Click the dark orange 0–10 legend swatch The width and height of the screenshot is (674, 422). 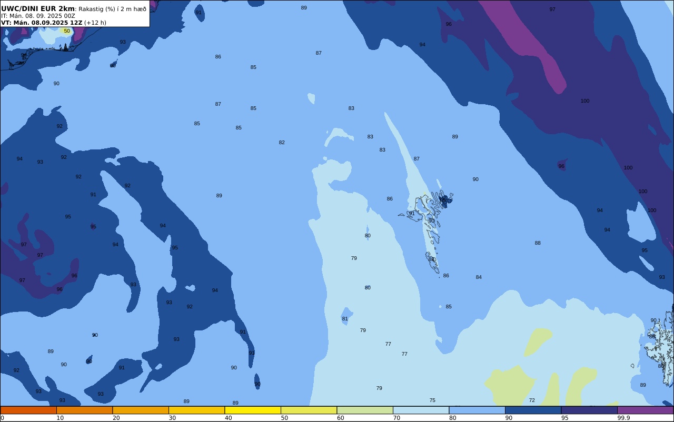[28, 410]
